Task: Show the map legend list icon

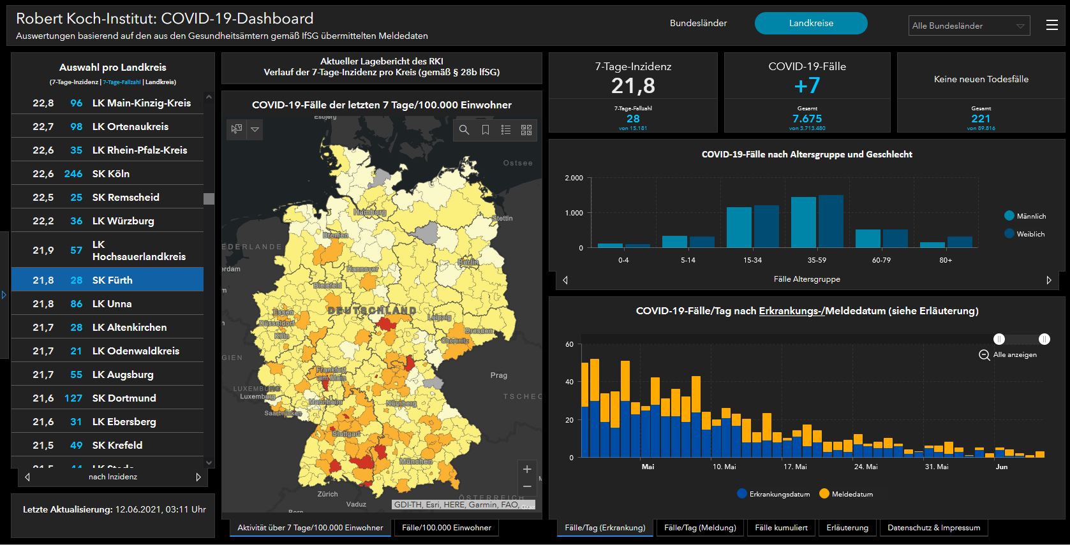Action: point(506,130)
